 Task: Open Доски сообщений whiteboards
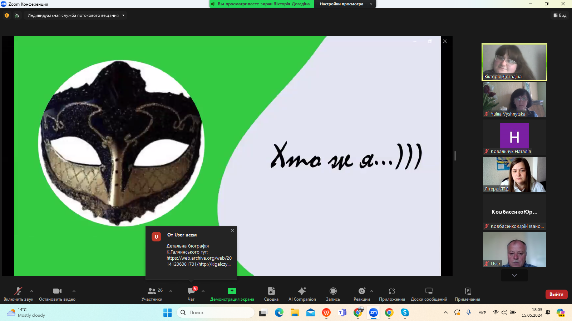click(x=429, y=294)
